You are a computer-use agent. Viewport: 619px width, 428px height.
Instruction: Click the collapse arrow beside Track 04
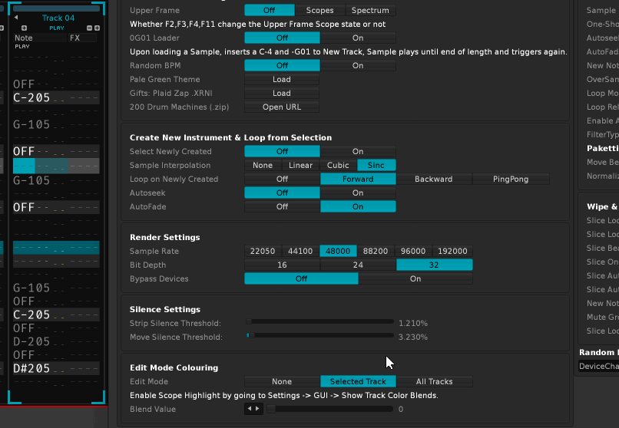click(x=16, y=18)
